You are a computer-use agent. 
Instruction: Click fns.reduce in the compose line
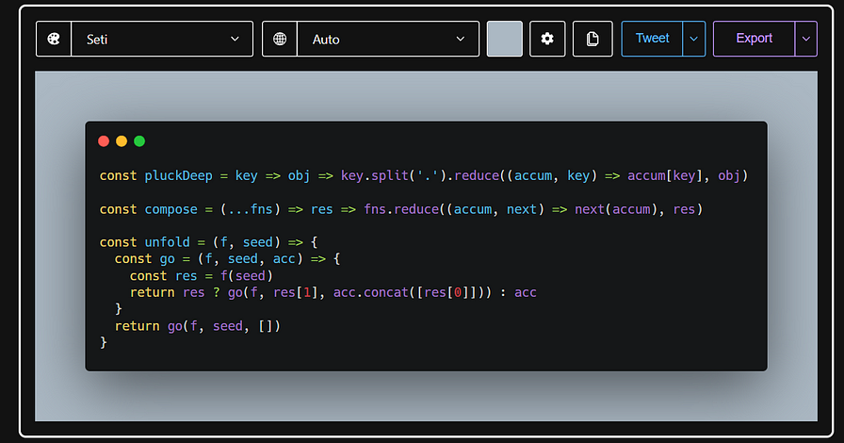[401, 209]
